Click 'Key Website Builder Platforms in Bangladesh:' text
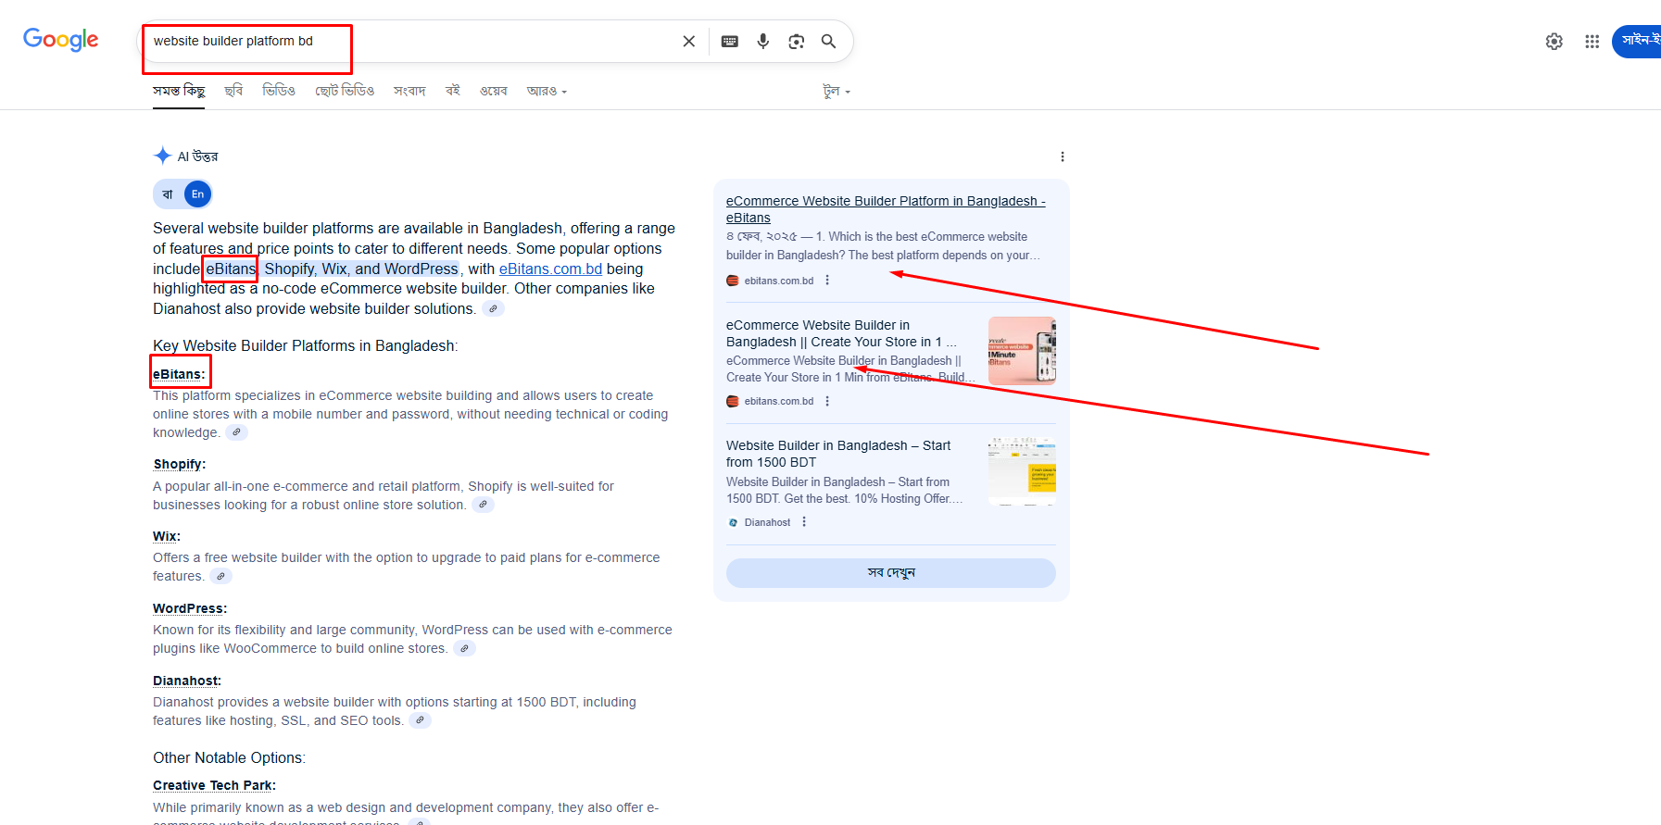Viewport: 1661px width, 825px height. 306,345
